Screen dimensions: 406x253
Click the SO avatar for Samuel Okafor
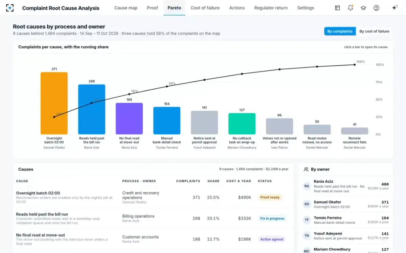click(307, 204)
